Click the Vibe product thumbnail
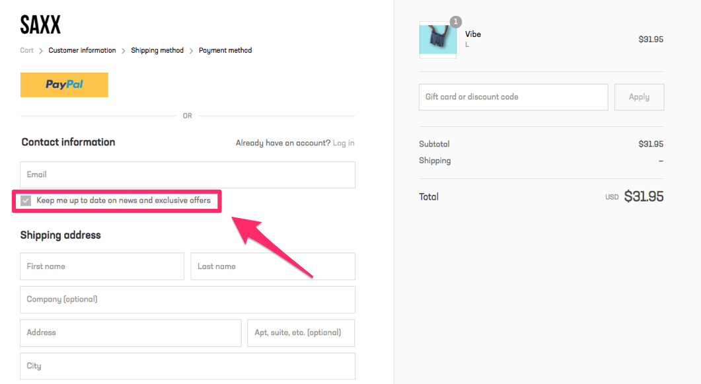The image size is (701, 384). [437, 40]
